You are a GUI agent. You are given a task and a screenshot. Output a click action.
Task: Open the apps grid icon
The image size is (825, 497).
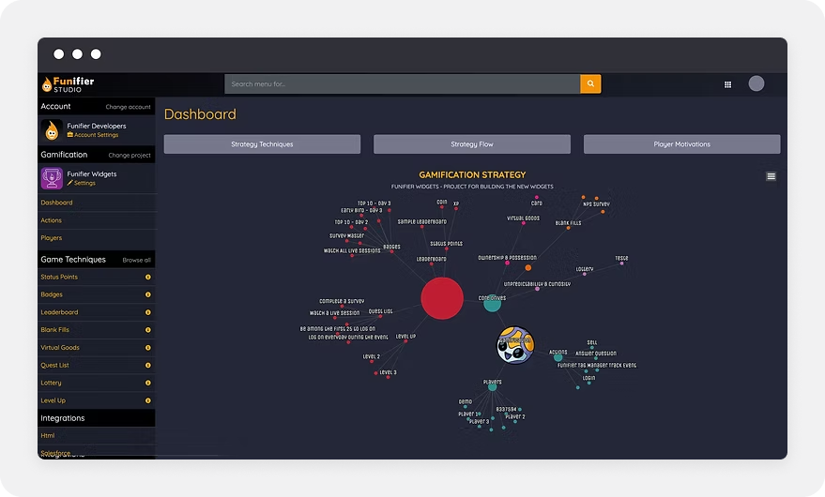coord(727,84)
